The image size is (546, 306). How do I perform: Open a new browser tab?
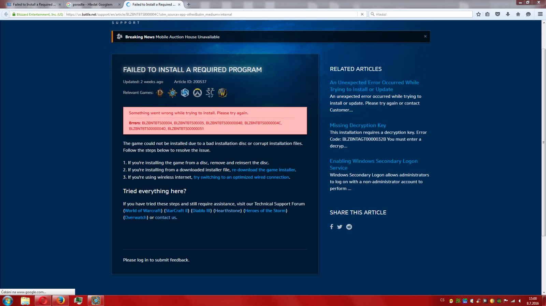[189, 4]
